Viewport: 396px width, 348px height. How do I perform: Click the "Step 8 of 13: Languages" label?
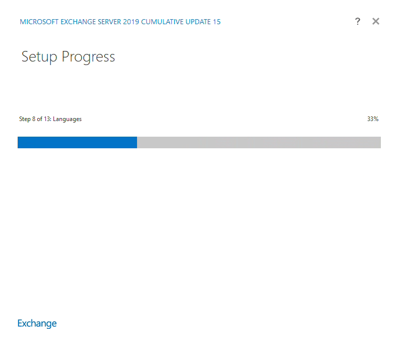(x=50, y=119)
